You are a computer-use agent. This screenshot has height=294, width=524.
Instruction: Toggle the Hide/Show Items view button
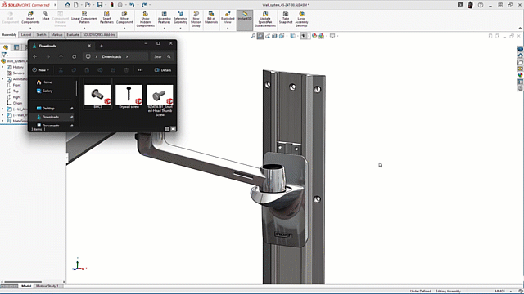click(303, 36)
